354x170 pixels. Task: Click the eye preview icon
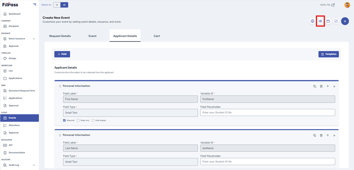pyautogui.click(x=320, y=21)
